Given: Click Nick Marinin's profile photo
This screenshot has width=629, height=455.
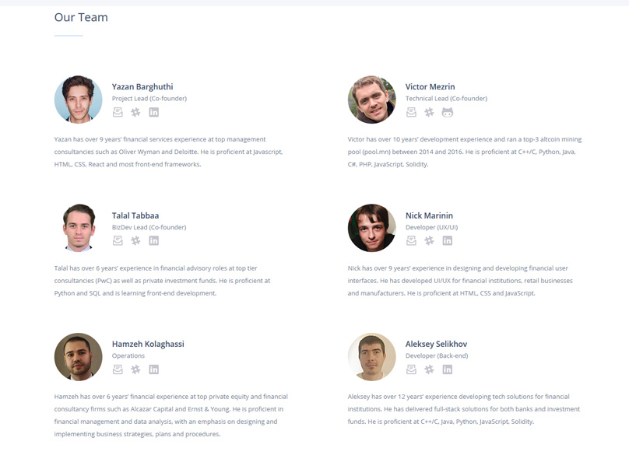Looking at the screenshot, I should pos(372,228).
